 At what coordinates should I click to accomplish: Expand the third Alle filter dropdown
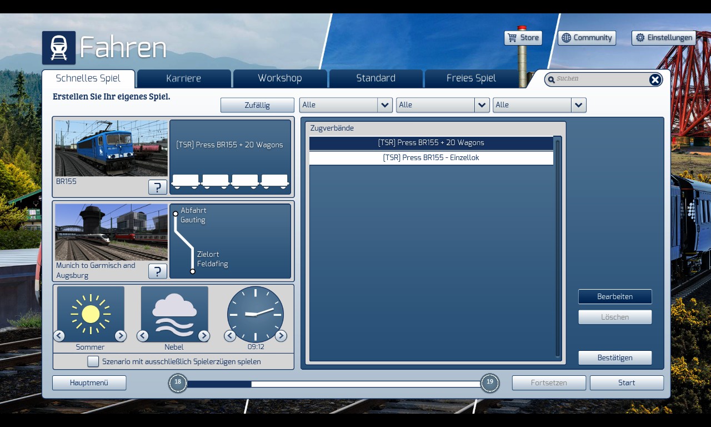coord(579,105)
